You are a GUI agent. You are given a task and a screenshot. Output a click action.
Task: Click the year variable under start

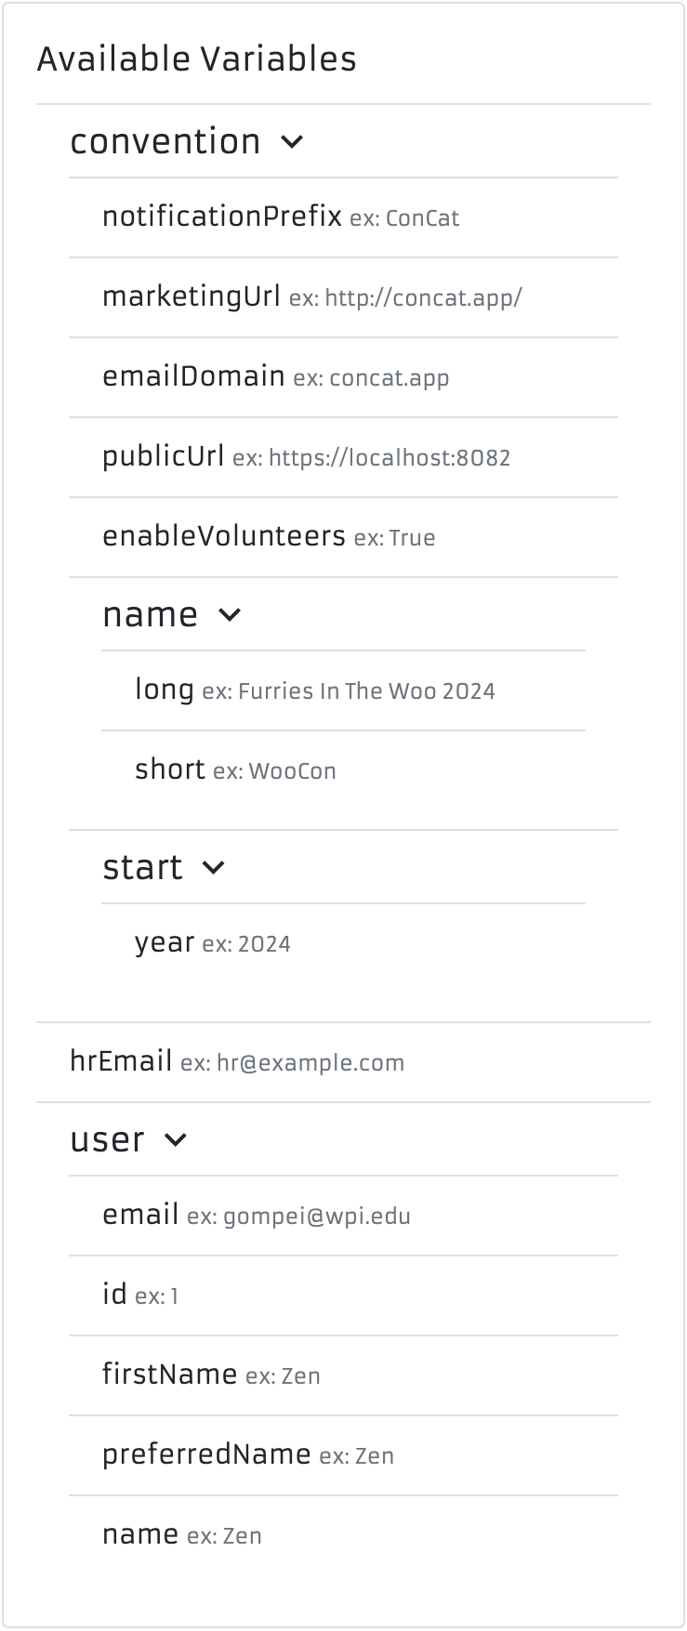point(165,943)
